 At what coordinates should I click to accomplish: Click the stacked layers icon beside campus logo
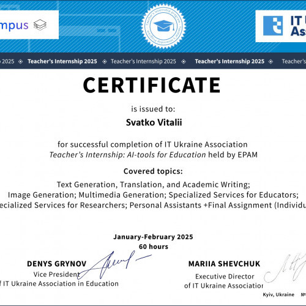pyautogui.click(x=40, y=25)
